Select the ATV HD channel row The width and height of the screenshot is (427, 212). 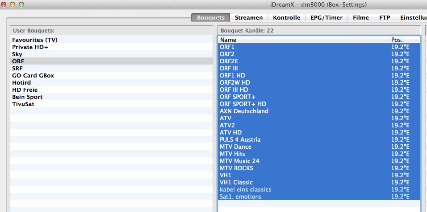[x=319, y=132]
